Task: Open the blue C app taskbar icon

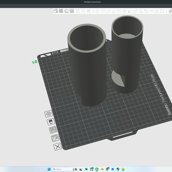Action: click(x=113, y=169)
